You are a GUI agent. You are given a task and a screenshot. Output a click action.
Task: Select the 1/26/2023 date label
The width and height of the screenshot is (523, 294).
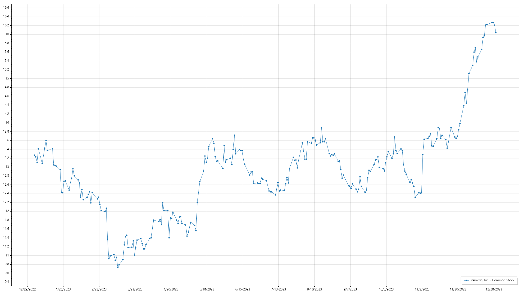tap(63, 289)
